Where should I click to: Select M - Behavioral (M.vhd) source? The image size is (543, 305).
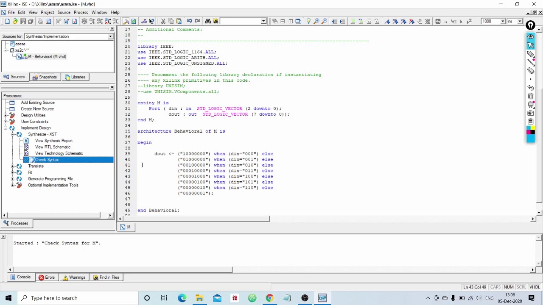[x=47, y=56]
